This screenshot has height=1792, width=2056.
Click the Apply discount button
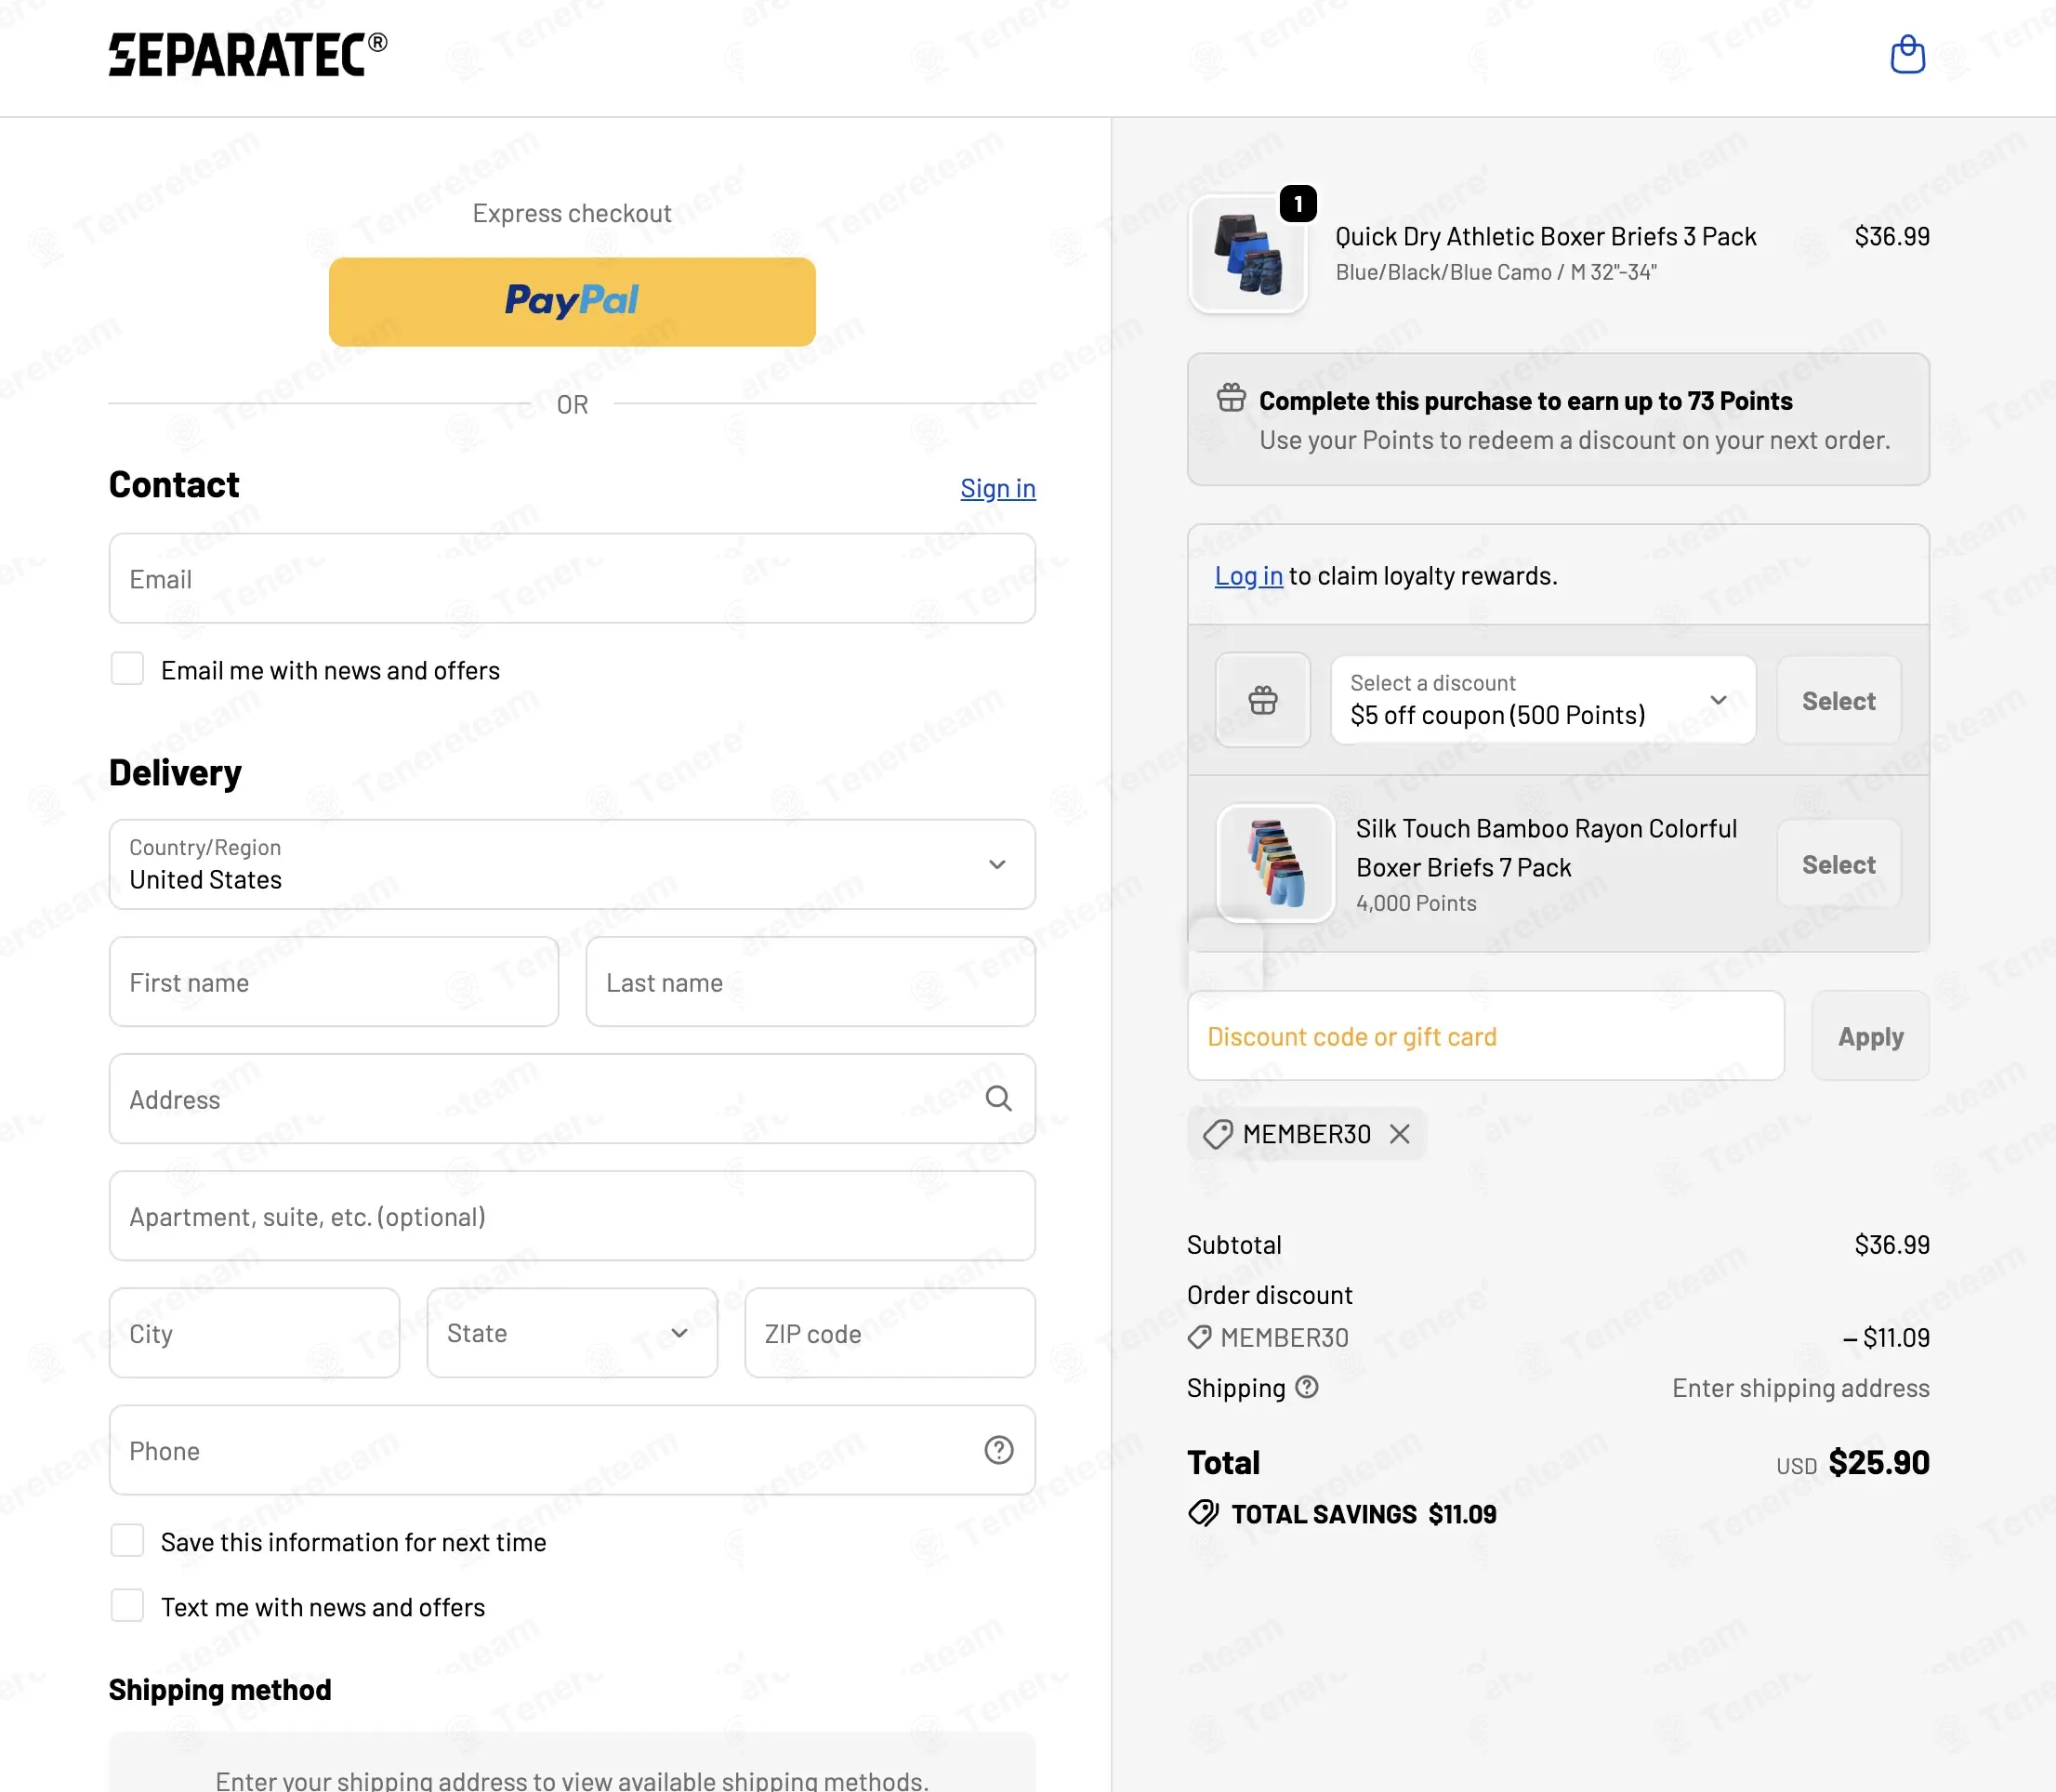point(1870,1036)
